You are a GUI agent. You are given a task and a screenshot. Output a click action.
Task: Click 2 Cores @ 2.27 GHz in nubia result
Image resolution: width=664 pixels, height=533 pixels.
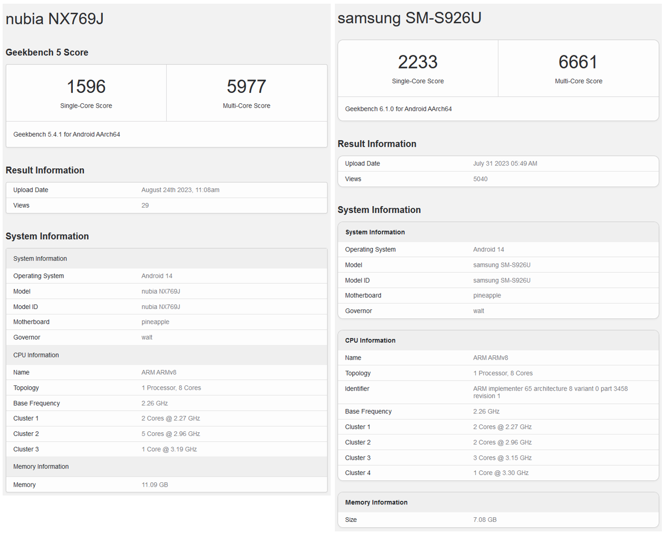point(170,419)
